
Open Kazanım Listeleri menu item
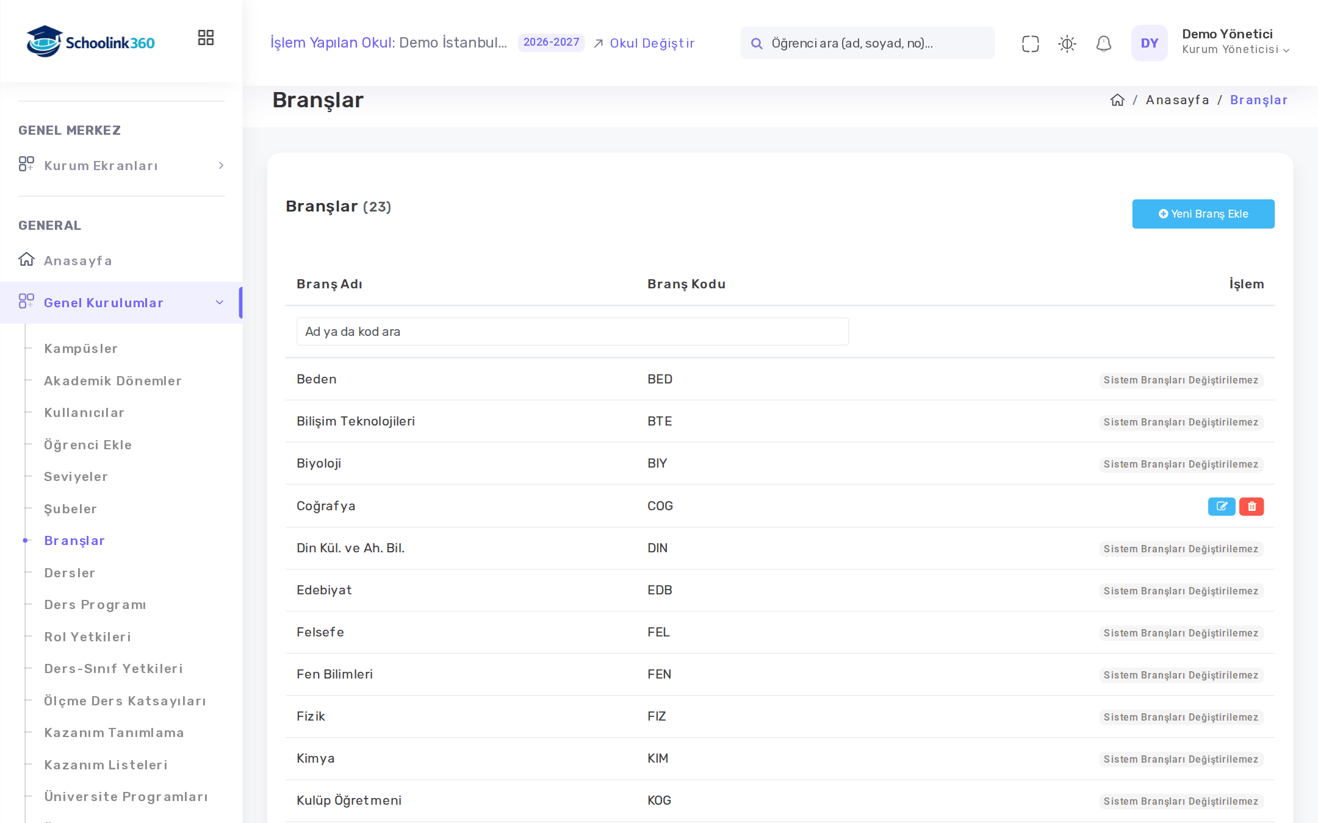click(x=106, y=765)
